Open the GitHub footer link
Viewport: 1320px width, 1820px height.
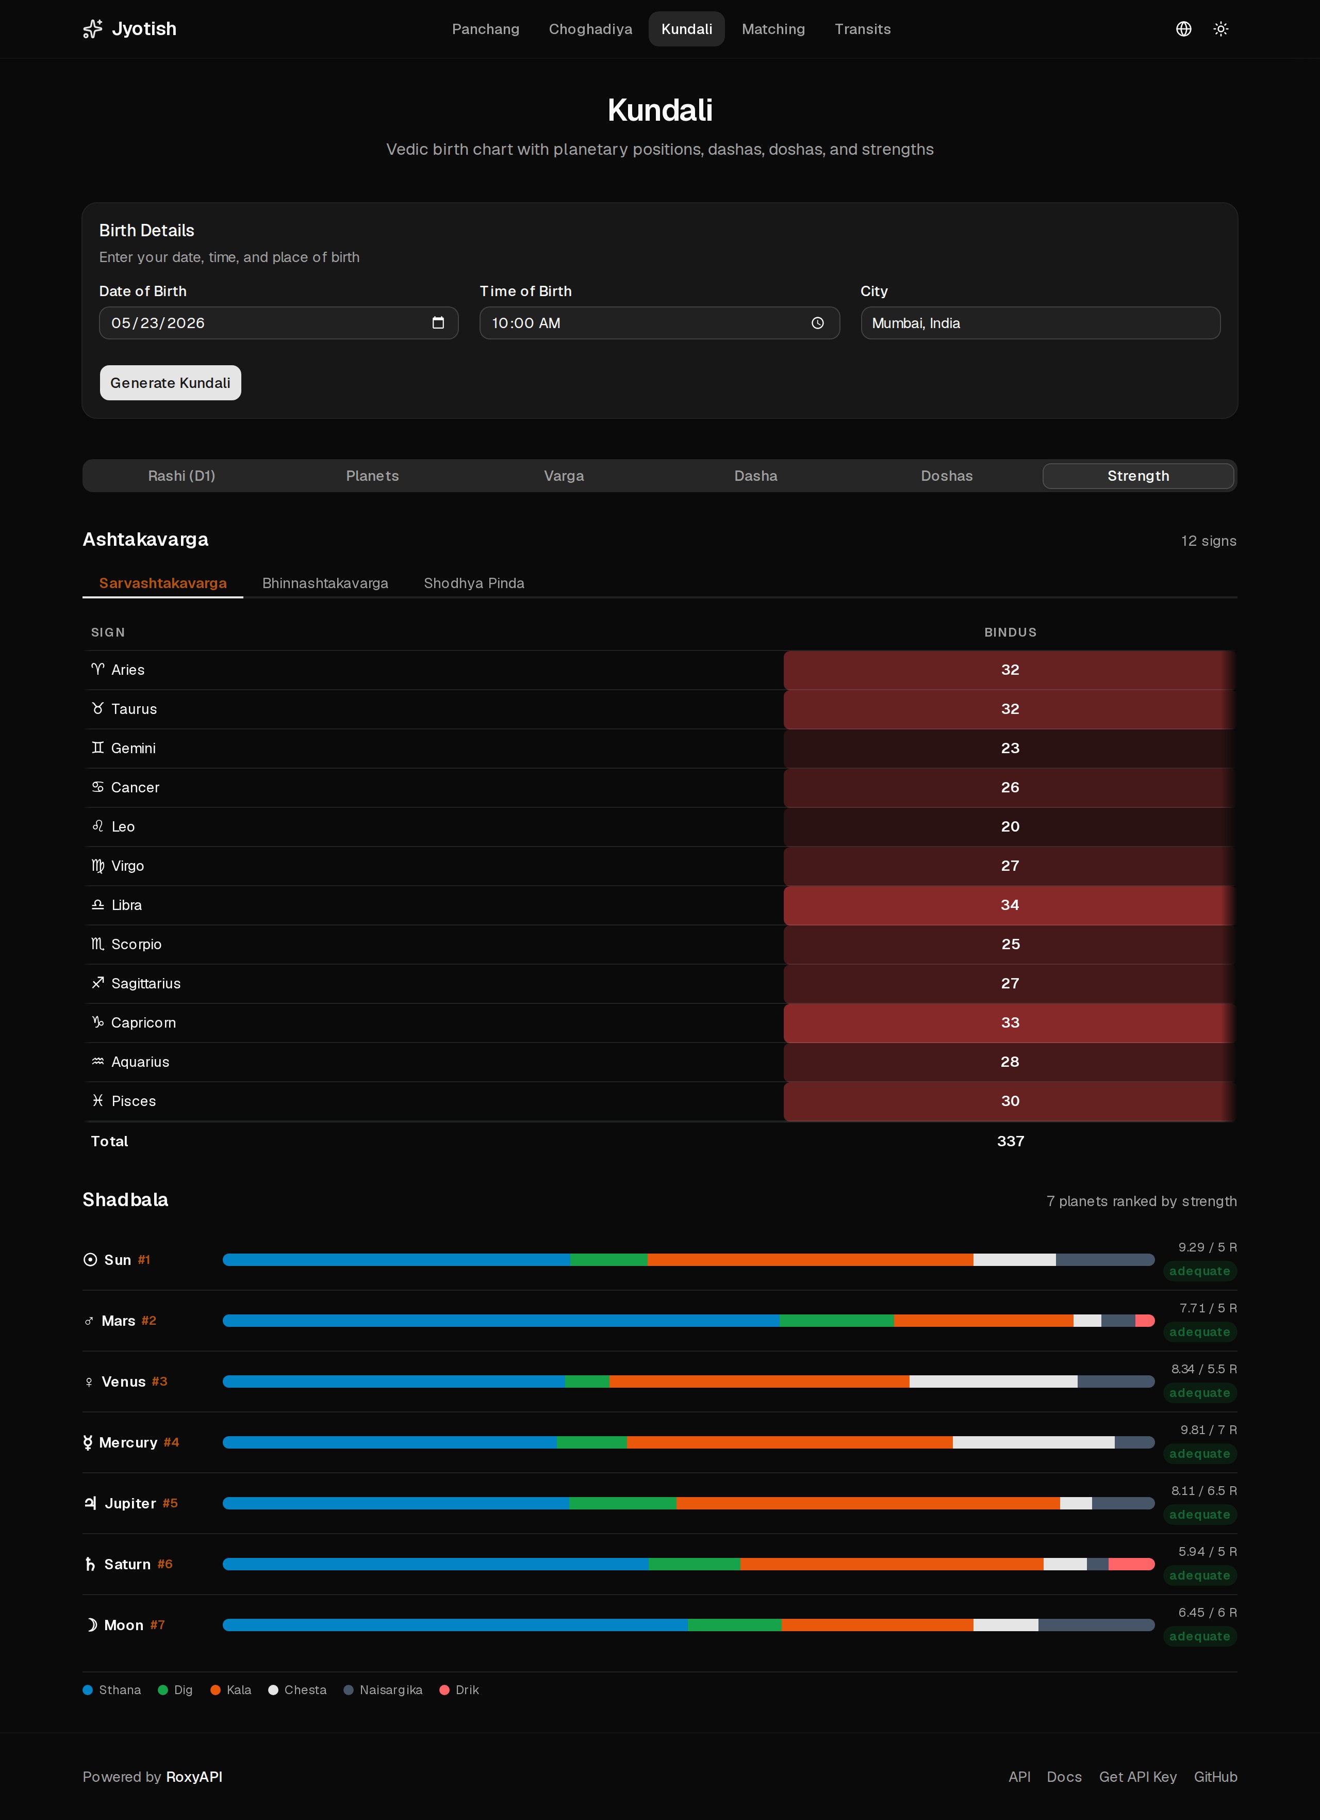[x=1215, y=1777]
